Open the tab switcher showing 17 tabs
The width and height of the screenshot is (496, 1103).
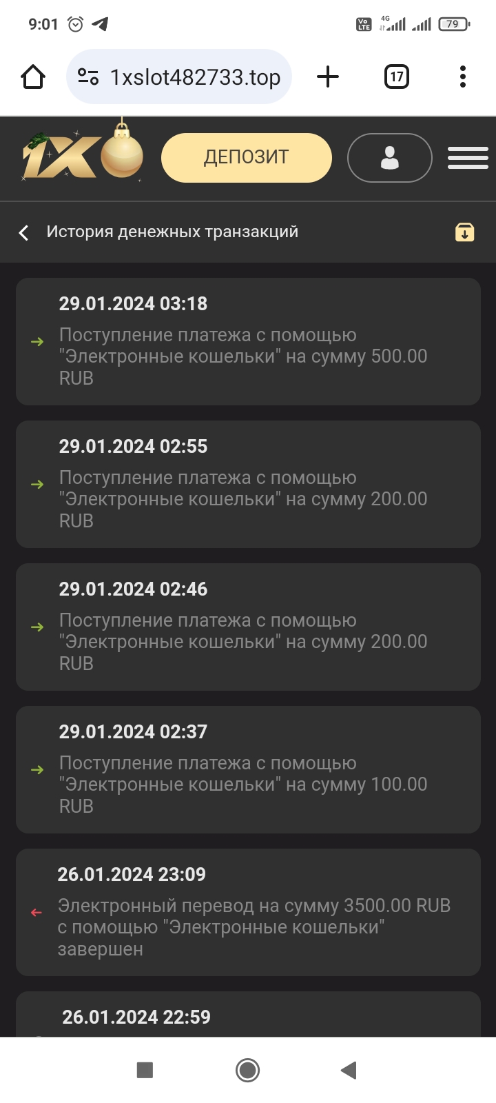click(x=396, y=77)
